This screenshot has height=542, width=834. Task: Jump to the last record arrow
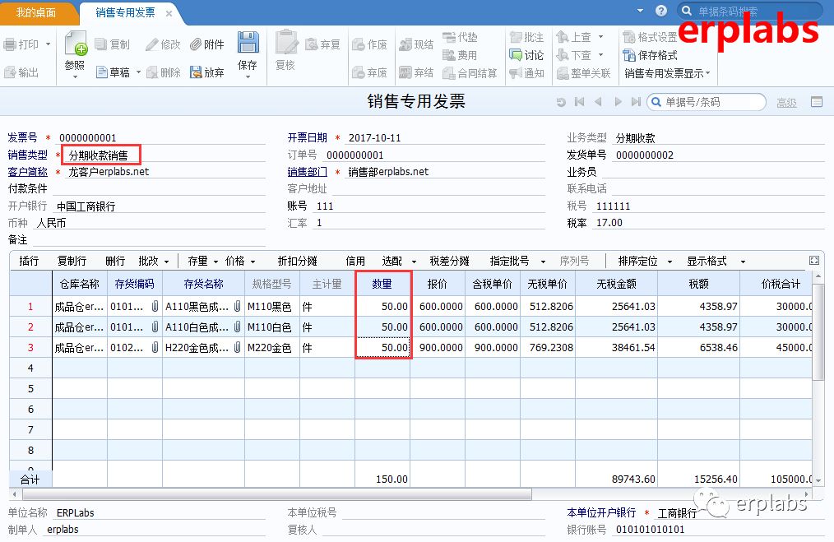tap(636, 102)
